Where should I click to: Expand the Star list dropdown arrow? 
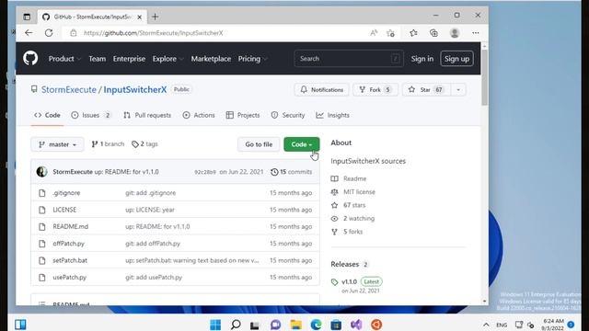coord(458,90)
